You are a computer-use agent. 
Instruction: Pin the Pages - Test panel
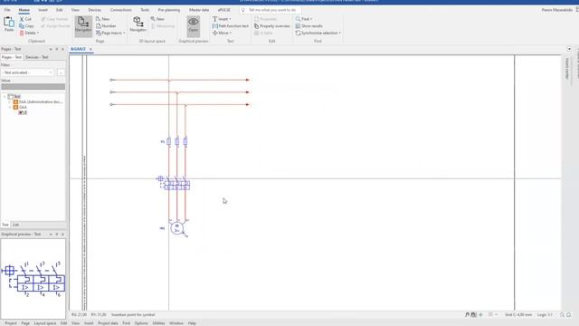[56, 49]
